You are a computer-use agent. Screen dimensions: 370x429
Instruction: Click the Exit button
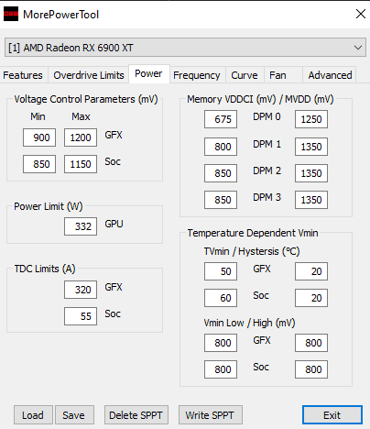coord(332,415)
